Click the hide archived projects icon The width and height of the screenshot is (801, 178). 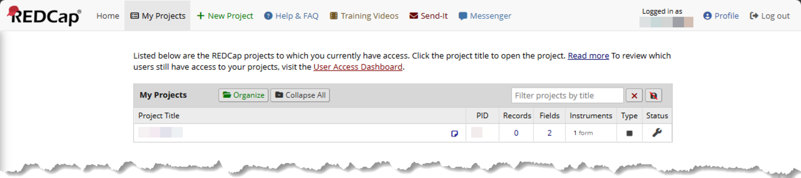coord(653,96)
